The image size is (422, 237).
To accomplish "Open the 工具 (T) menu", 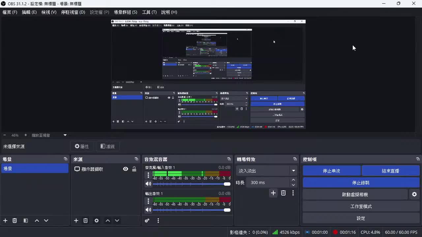I will point(149,12).
